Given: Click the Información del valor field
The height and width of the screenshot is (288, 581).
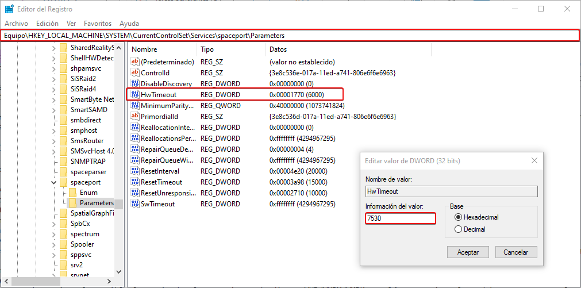Looking at the screenshot, I should tap(400, 218).
